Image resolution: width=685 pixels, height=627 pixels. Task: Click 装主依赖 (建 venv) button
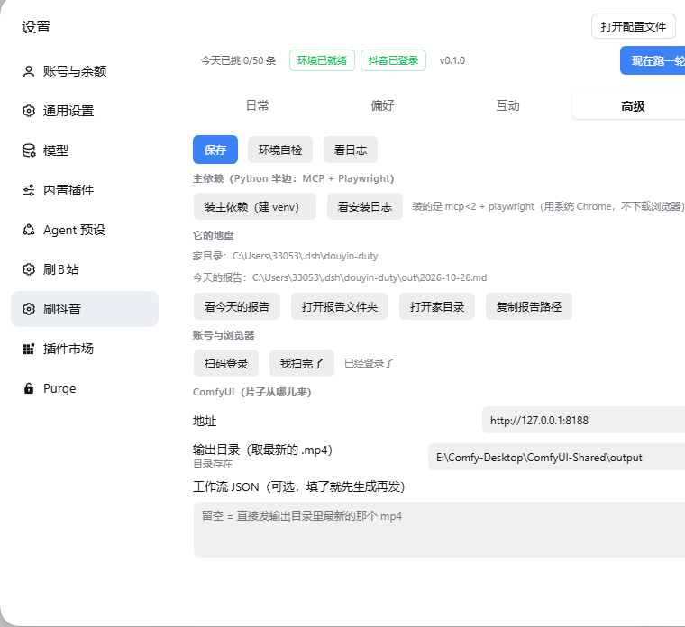click(255, 206)
